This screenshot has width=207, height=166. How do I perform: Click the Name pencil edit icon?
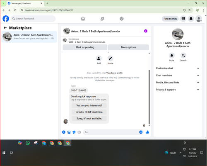click(111, 58)
